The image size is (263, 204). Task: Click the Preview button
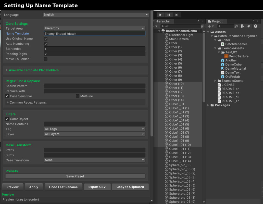(12, 187)
